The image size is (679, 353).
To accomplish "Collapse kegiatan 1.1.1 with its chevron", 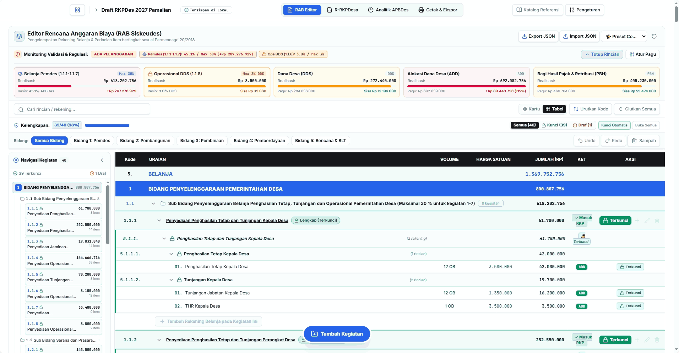I will (159, 221).
